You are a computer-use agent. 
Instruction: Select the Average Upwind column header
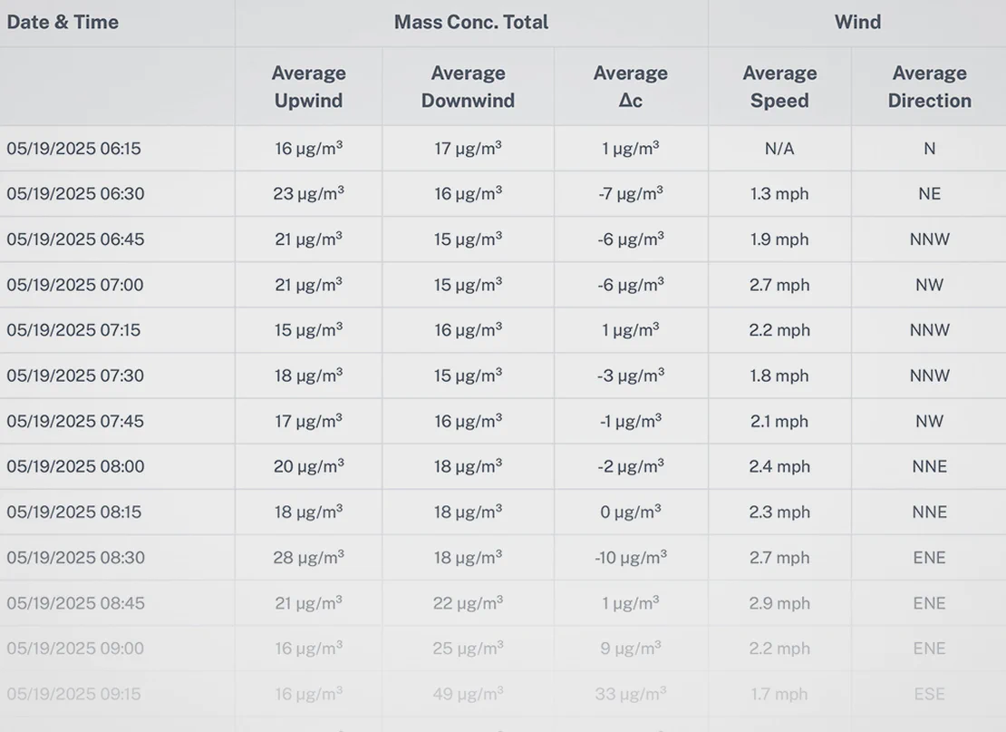point(309,87)
